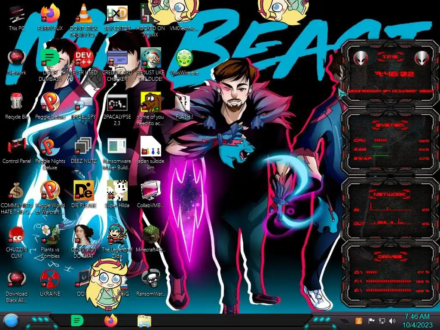The height and width of the screenshot is (330, 440).
Task: Click the NETWORK widget header
Action: 390,194
